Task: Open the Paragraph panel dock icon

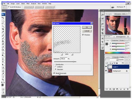Action: pyautogui.click(x=102, y=42)
